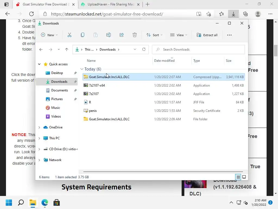This screenshot has height=209, width=278.
Task: Open the See more ellipsis menu in Explorer
Action: (x=229, y=35)
